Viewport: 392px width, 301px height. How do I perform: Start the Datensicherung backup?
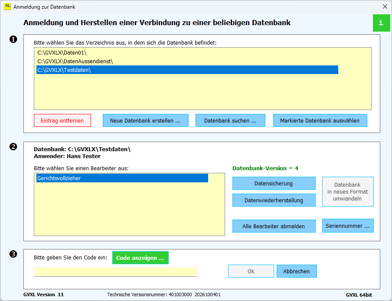pyautogui.click(x=274, y=183)
